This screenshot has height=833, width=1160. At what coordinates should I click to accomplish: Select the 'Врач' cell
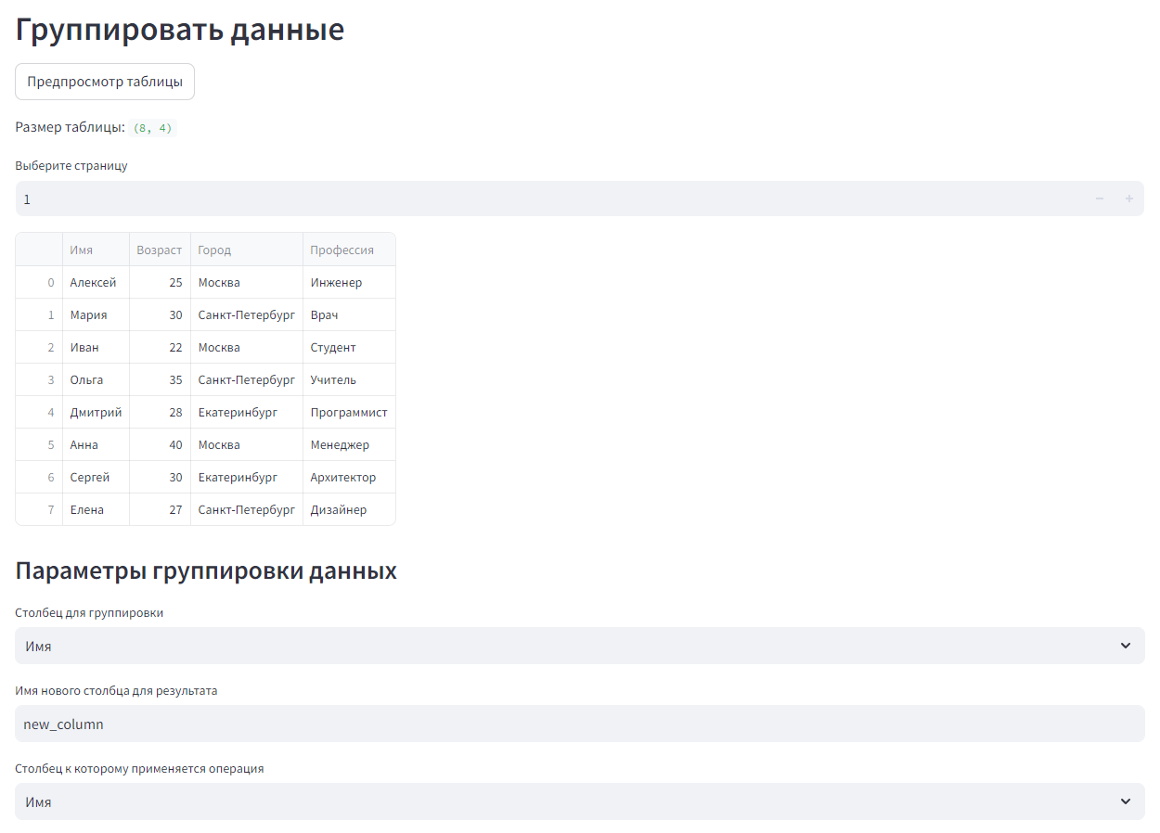tap(349, 314)
